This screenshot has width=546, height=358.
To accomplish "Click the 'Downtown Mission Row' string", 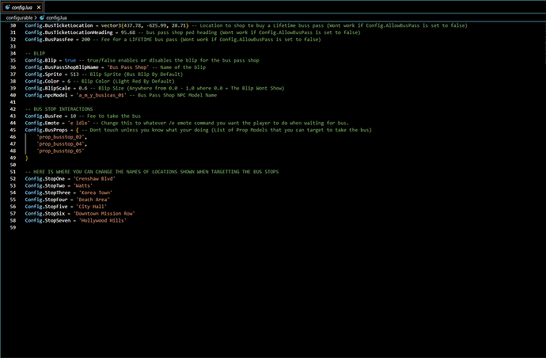I will pyautogui.click(x=104, y=214).
